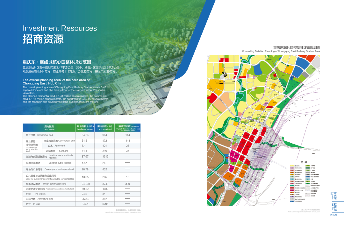Select the "111" commercial construction value
344x235 pixels.
pyautogui.click(x=128, y=141)
